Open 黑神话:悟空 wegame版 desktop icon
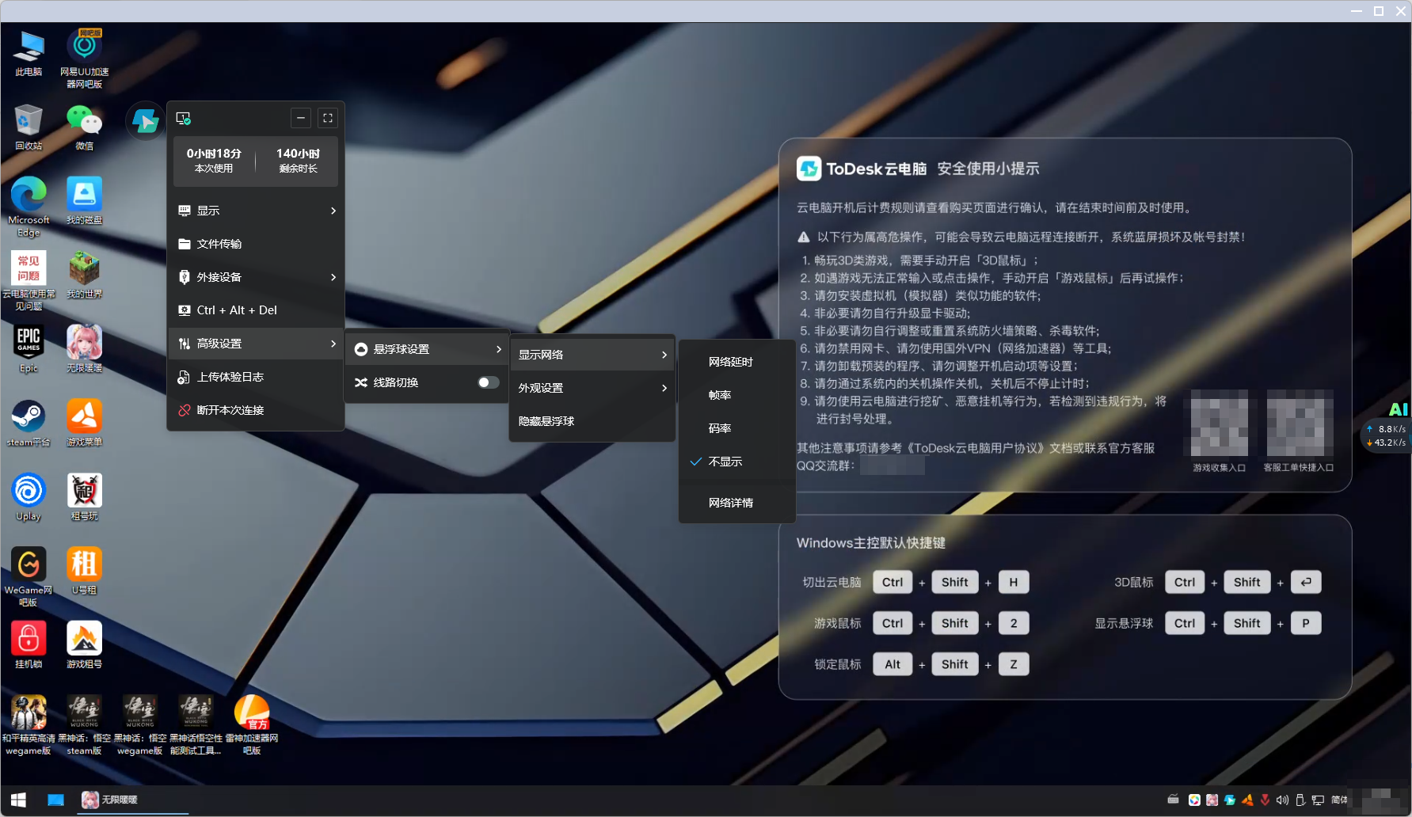1412x817 pixels. (x=140, y=725)
